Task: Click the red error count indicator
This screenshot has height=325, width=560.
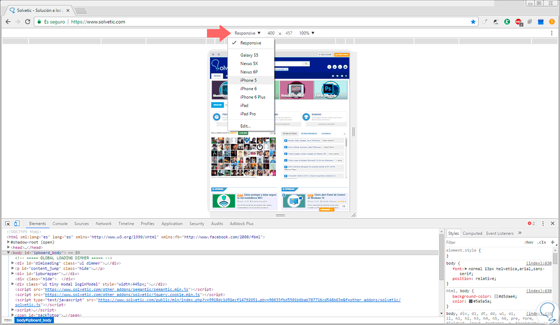Action: pyautogui.click(x=531, y=224)
